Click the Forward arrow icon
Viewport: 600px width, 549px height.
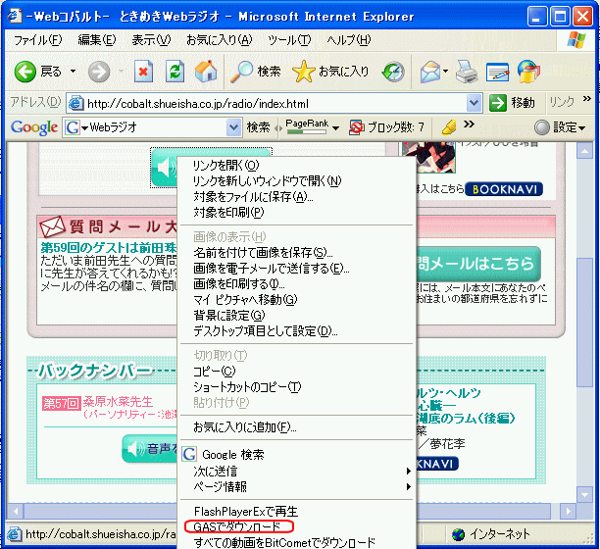point(99,72)
